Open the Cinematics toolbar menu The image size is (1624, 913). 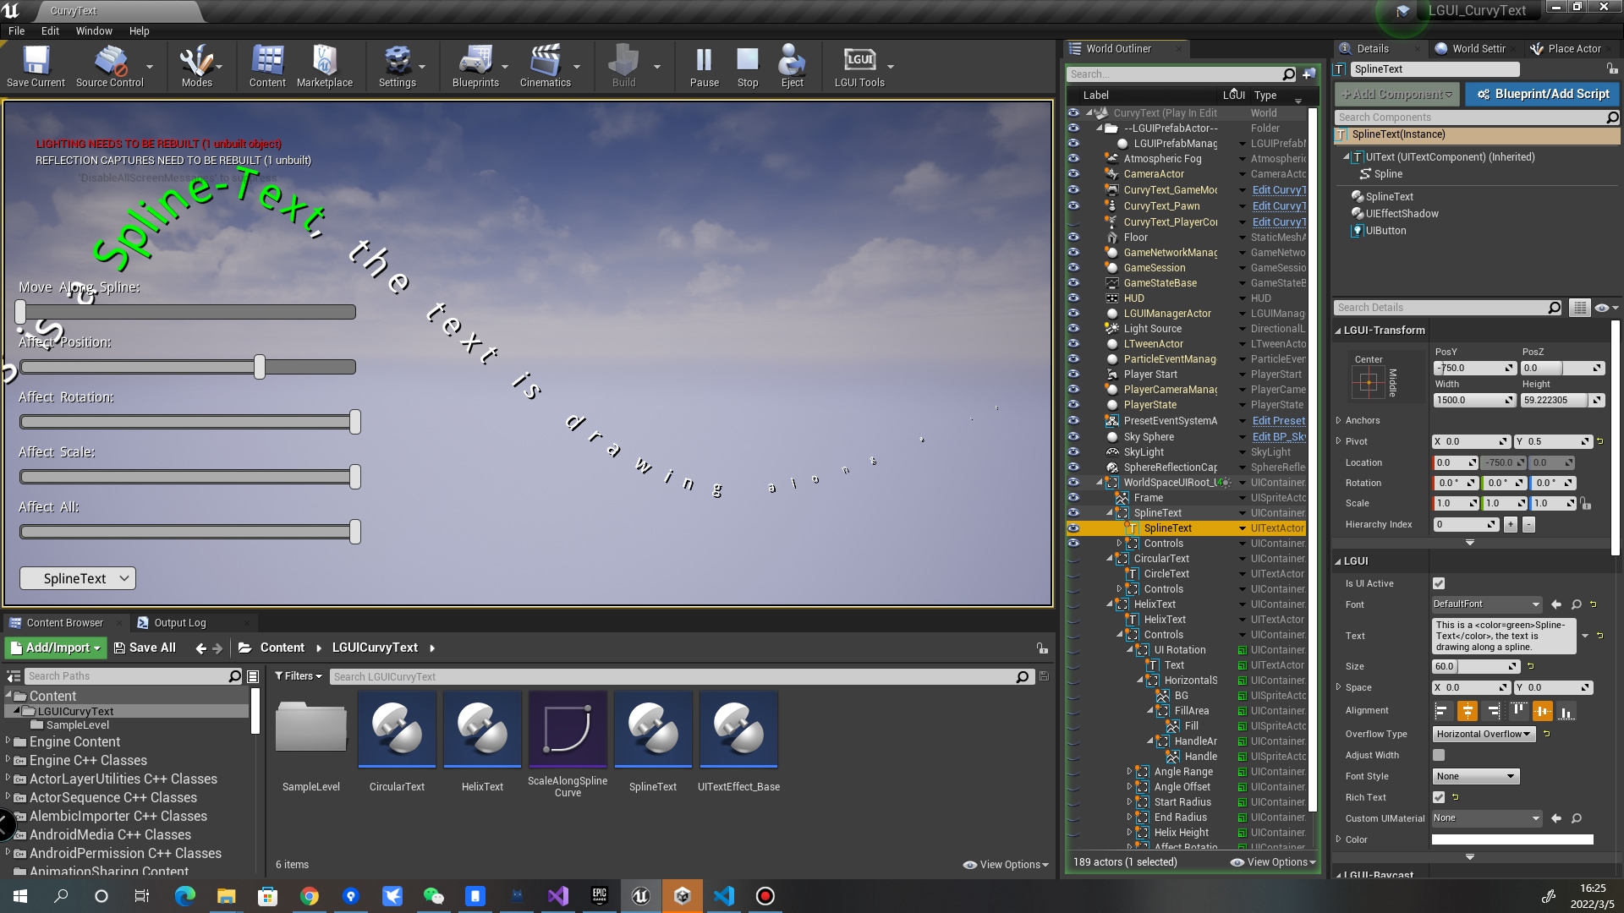546,66
